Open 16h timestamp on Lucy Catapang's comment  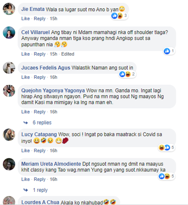[x=53, y=151]
